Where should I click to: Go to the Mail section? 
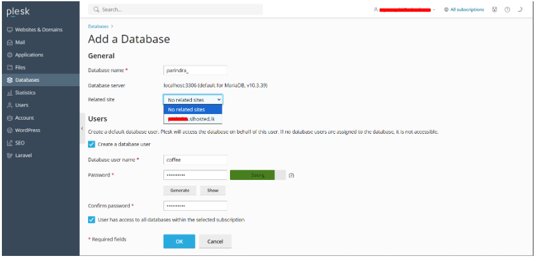click(20, 42)
